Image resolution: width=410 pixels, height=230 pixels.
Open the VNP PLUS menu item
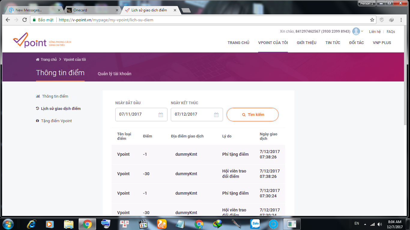(382, 43)
